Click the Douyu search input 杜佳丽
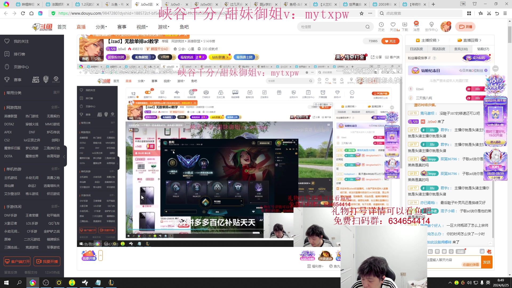The width and height of the screenshot is (512, 288). coord(332,27)
